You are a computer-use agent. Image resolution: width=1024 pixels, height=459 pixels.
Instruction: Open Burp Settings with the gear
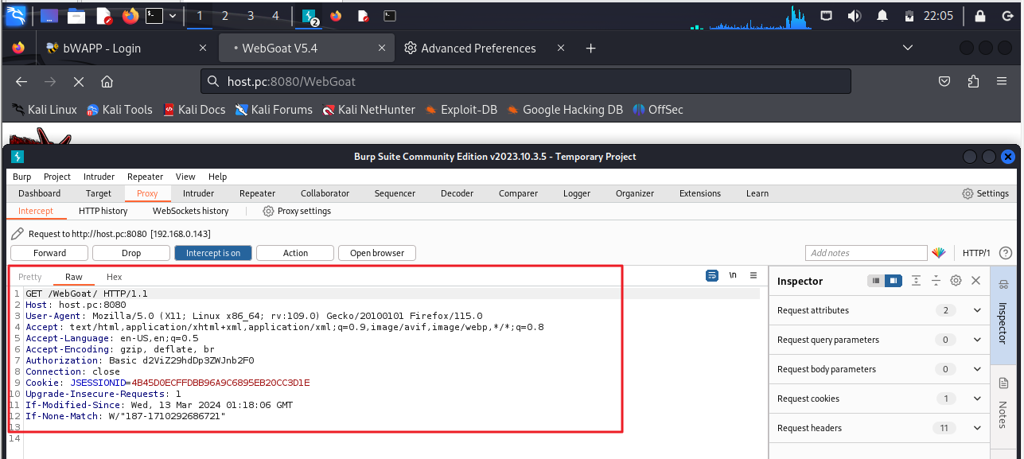point(986,193)
